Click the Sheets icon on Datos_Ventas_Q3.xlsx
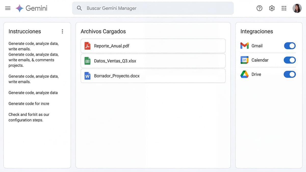This screenshot has width=306, height=172. tap(87, 61)
